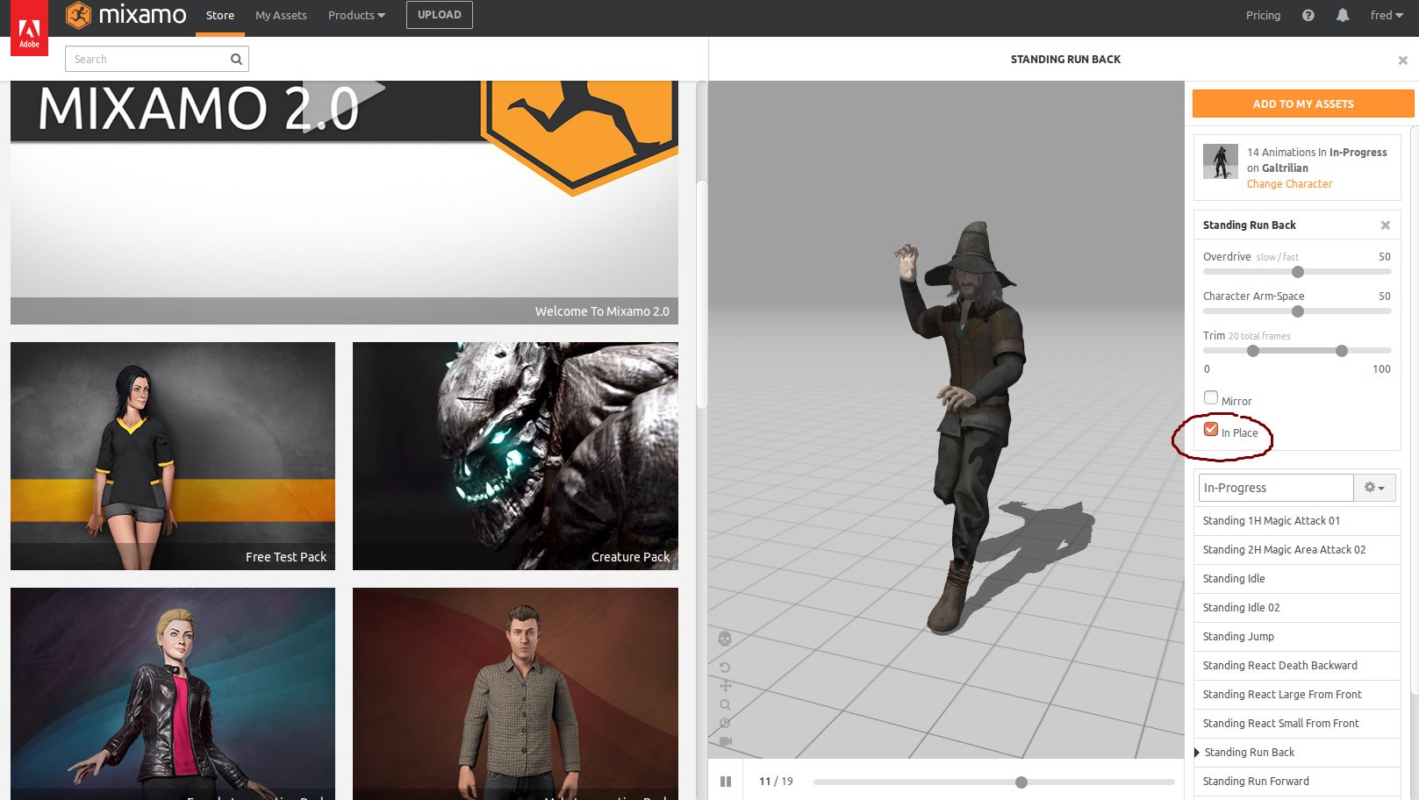1419x800 pixels.
Task: Click the UPLOAD button
Action: [440, 15]
